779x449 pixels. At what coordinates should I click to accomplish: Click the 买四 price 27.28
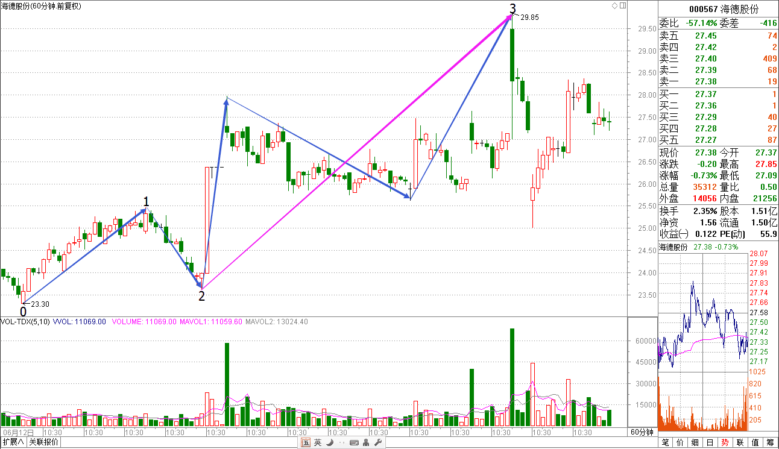(705, 128)
